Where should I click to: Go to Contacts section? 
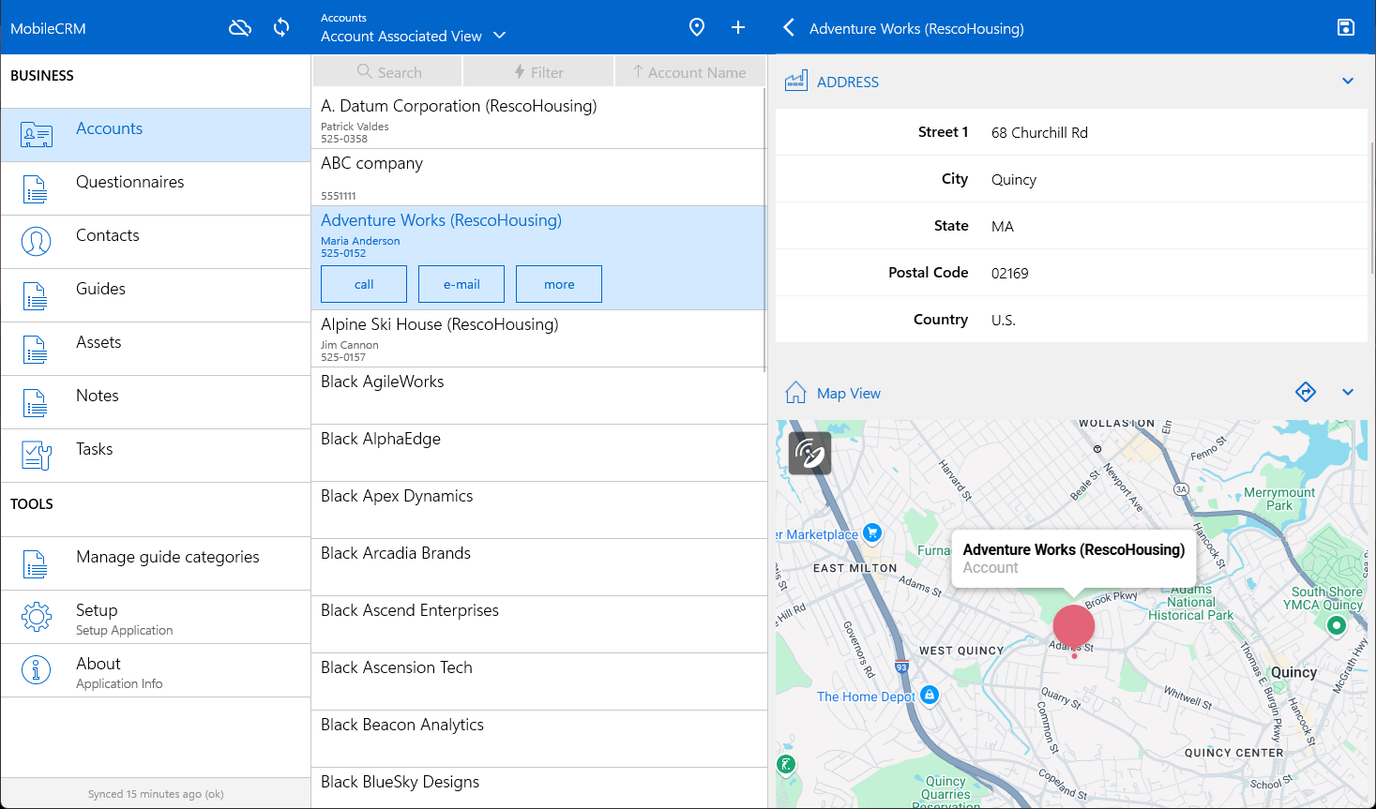(x=156, y=242)
